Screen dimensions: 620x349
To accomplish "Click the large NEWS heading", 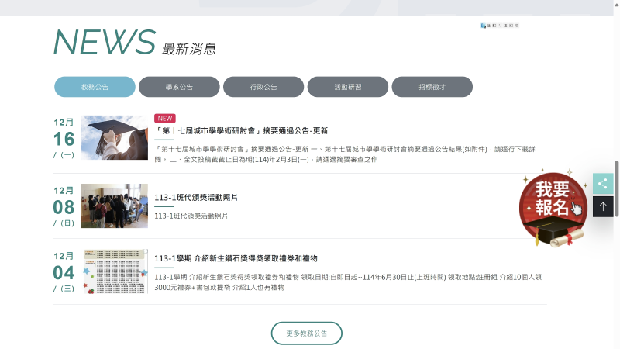I will point(105,42).
